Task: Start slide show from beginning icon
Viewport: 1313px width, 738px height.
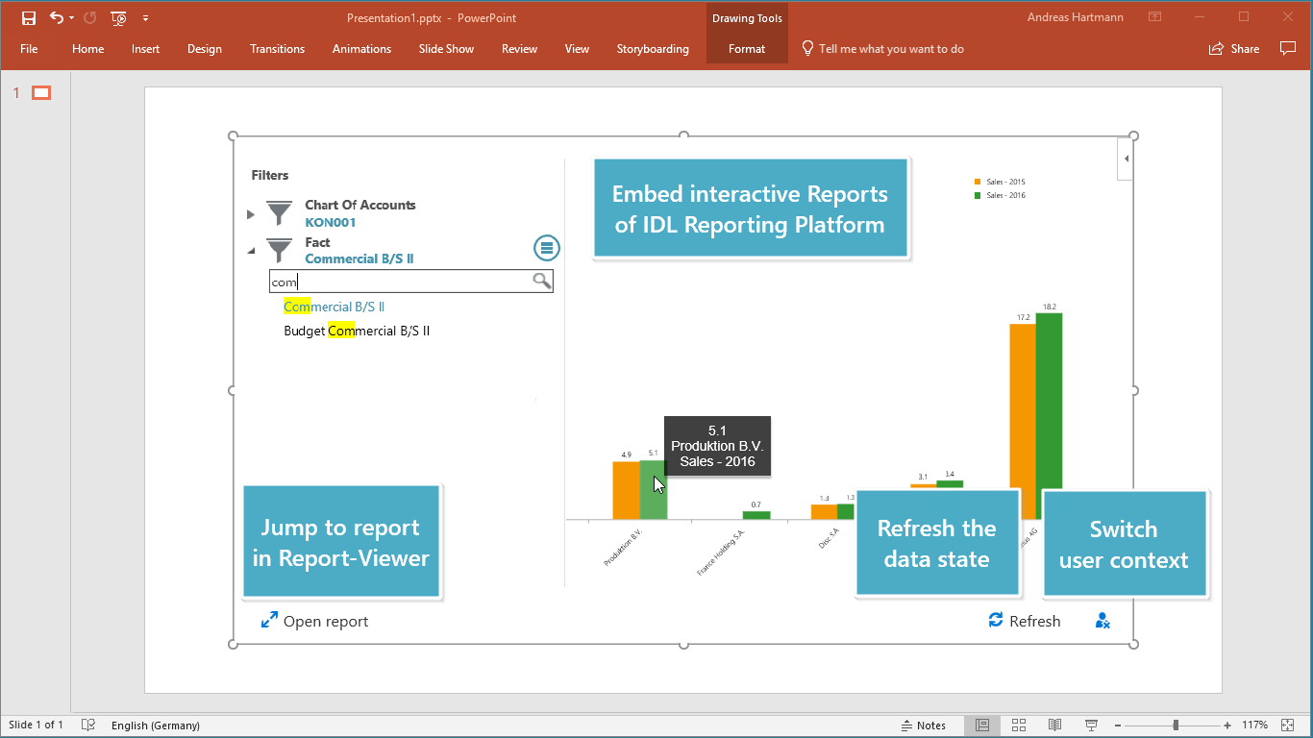Action: (x=119, y=18)
